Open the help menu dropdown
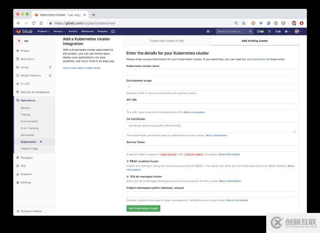320x233 pixels. [x=287, y=31]
